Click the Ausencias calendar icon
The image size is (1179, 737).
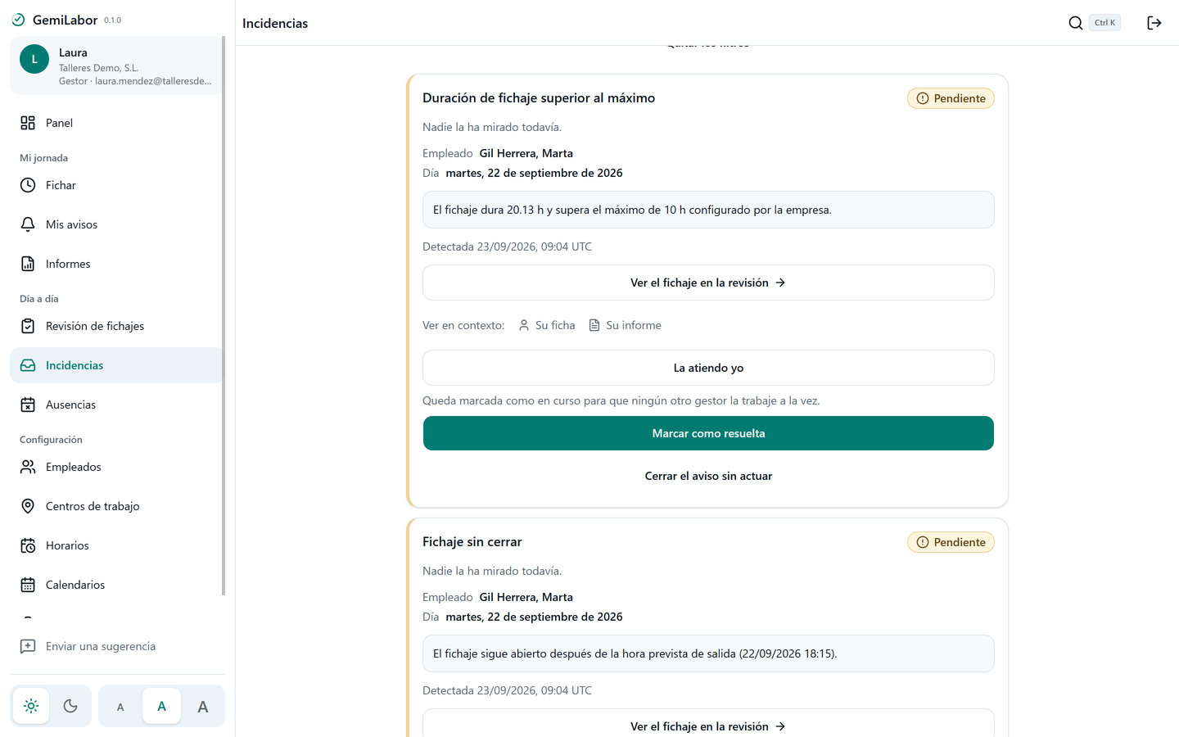(x=28, y=405)
